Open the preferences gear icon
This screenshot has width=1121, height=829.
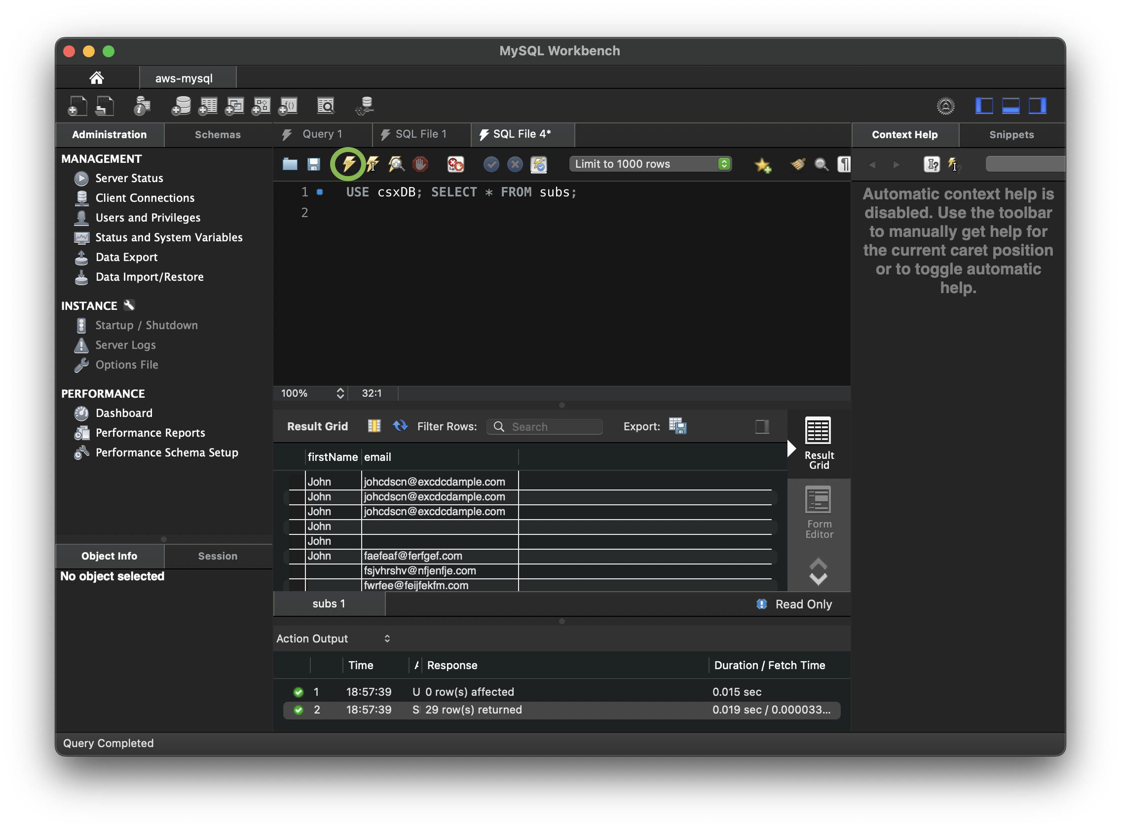[x=946, y=106]
